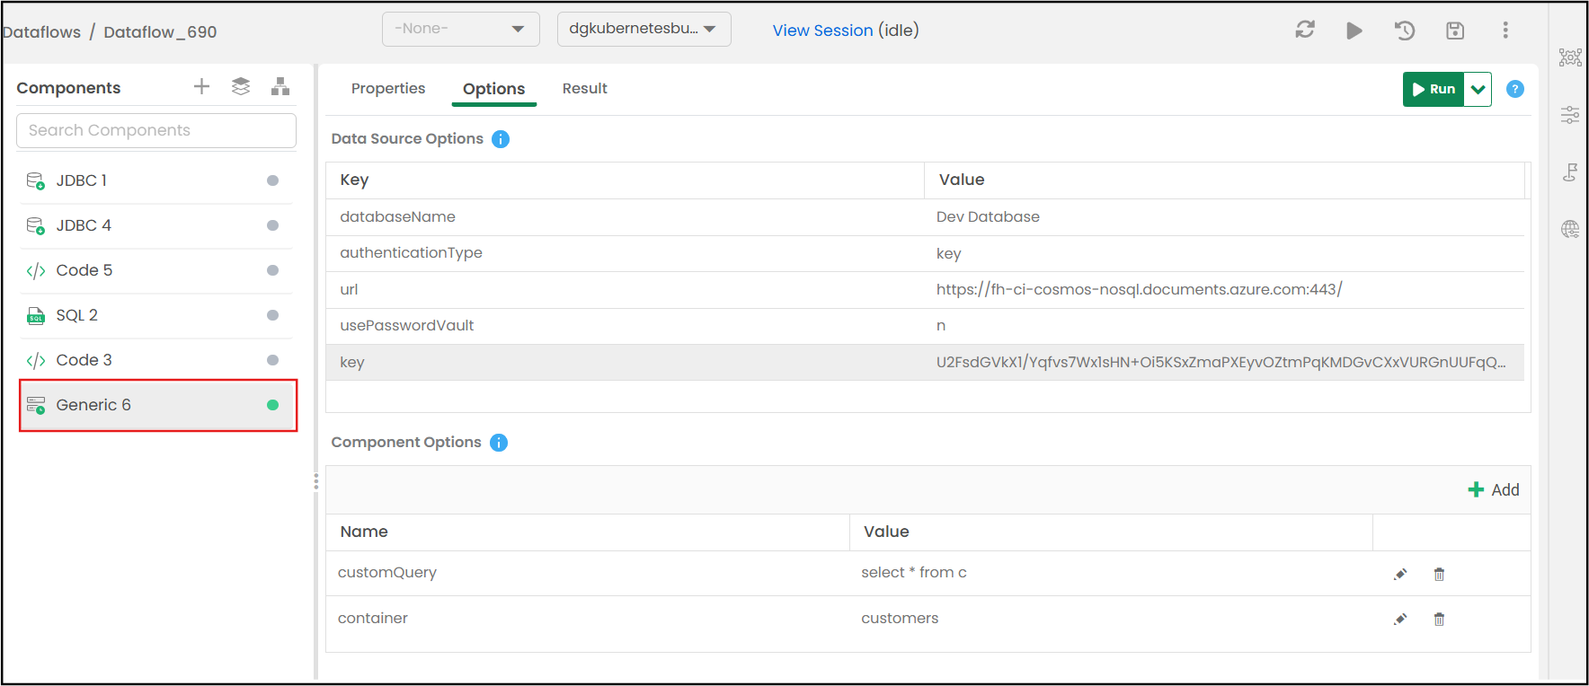Expand the dgkubernetesbu... cluster dropdown
1589x686 pixels.
[x=644, y=29]
